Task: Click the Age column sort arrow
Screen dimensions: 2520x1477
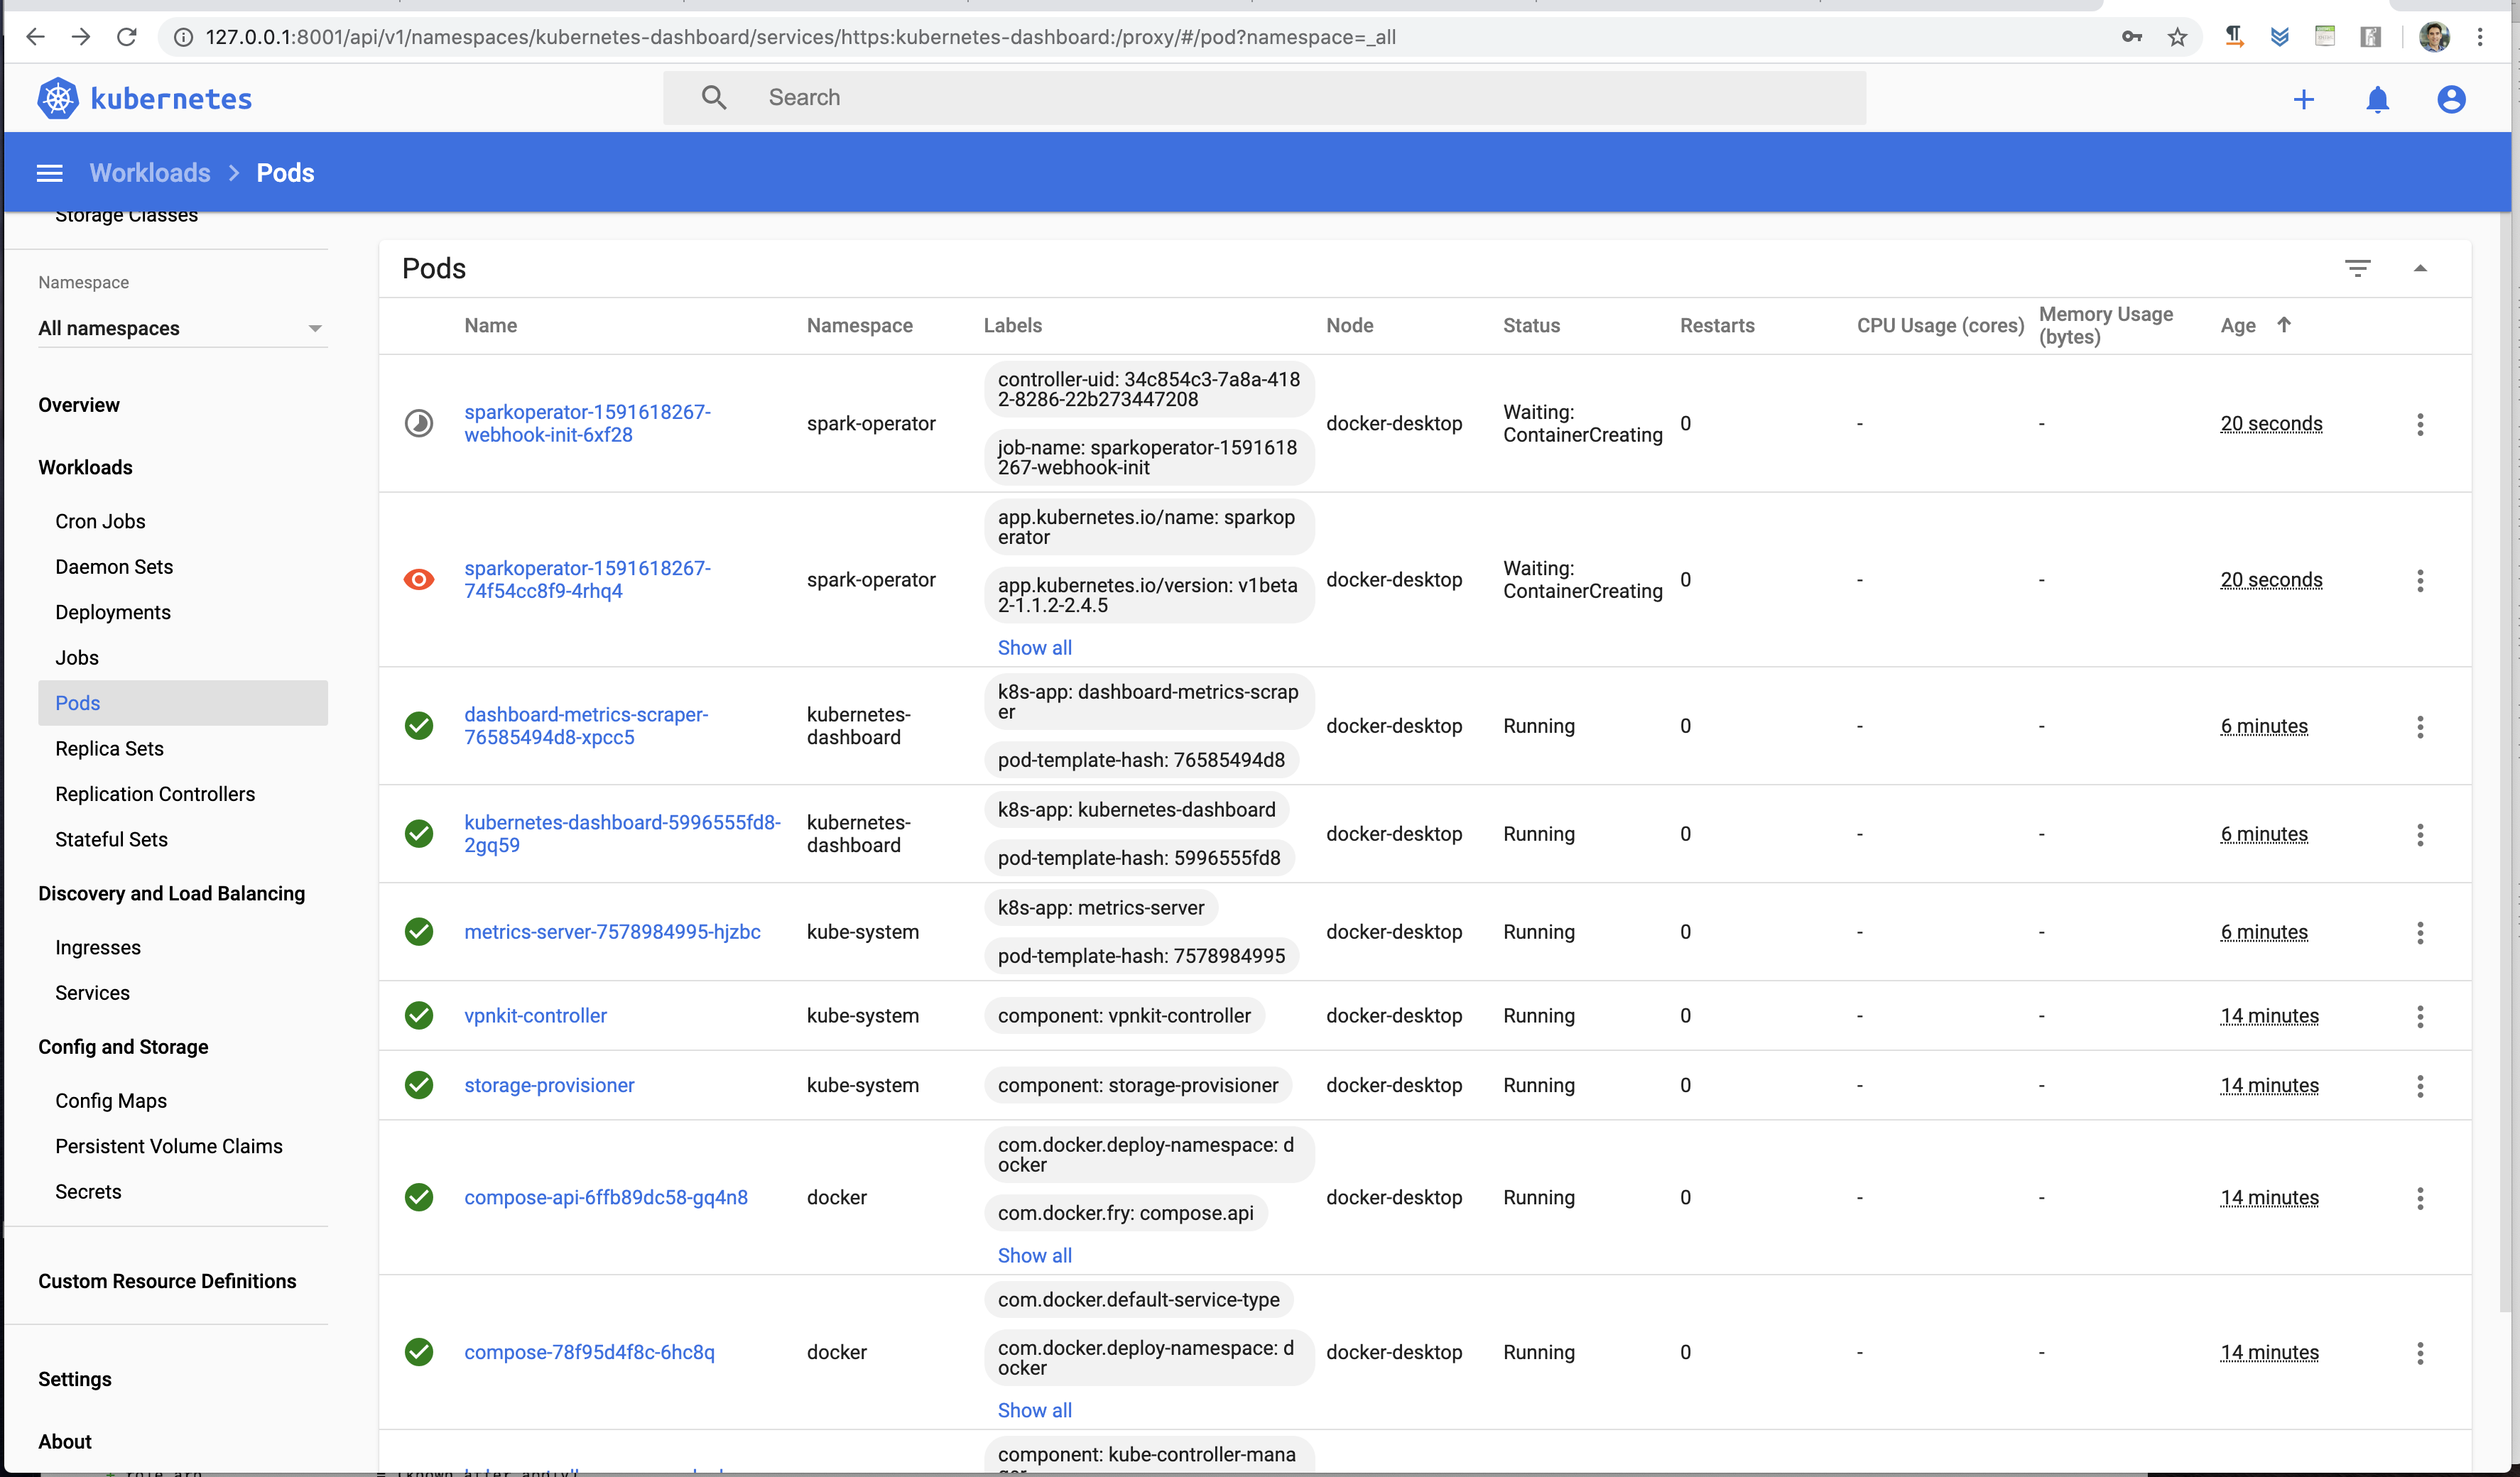Action: click(2283, 325)
